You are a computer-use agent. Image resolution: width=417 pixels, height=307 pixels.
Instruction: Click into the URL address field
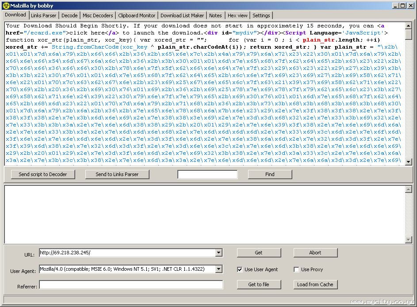point(127,253)
